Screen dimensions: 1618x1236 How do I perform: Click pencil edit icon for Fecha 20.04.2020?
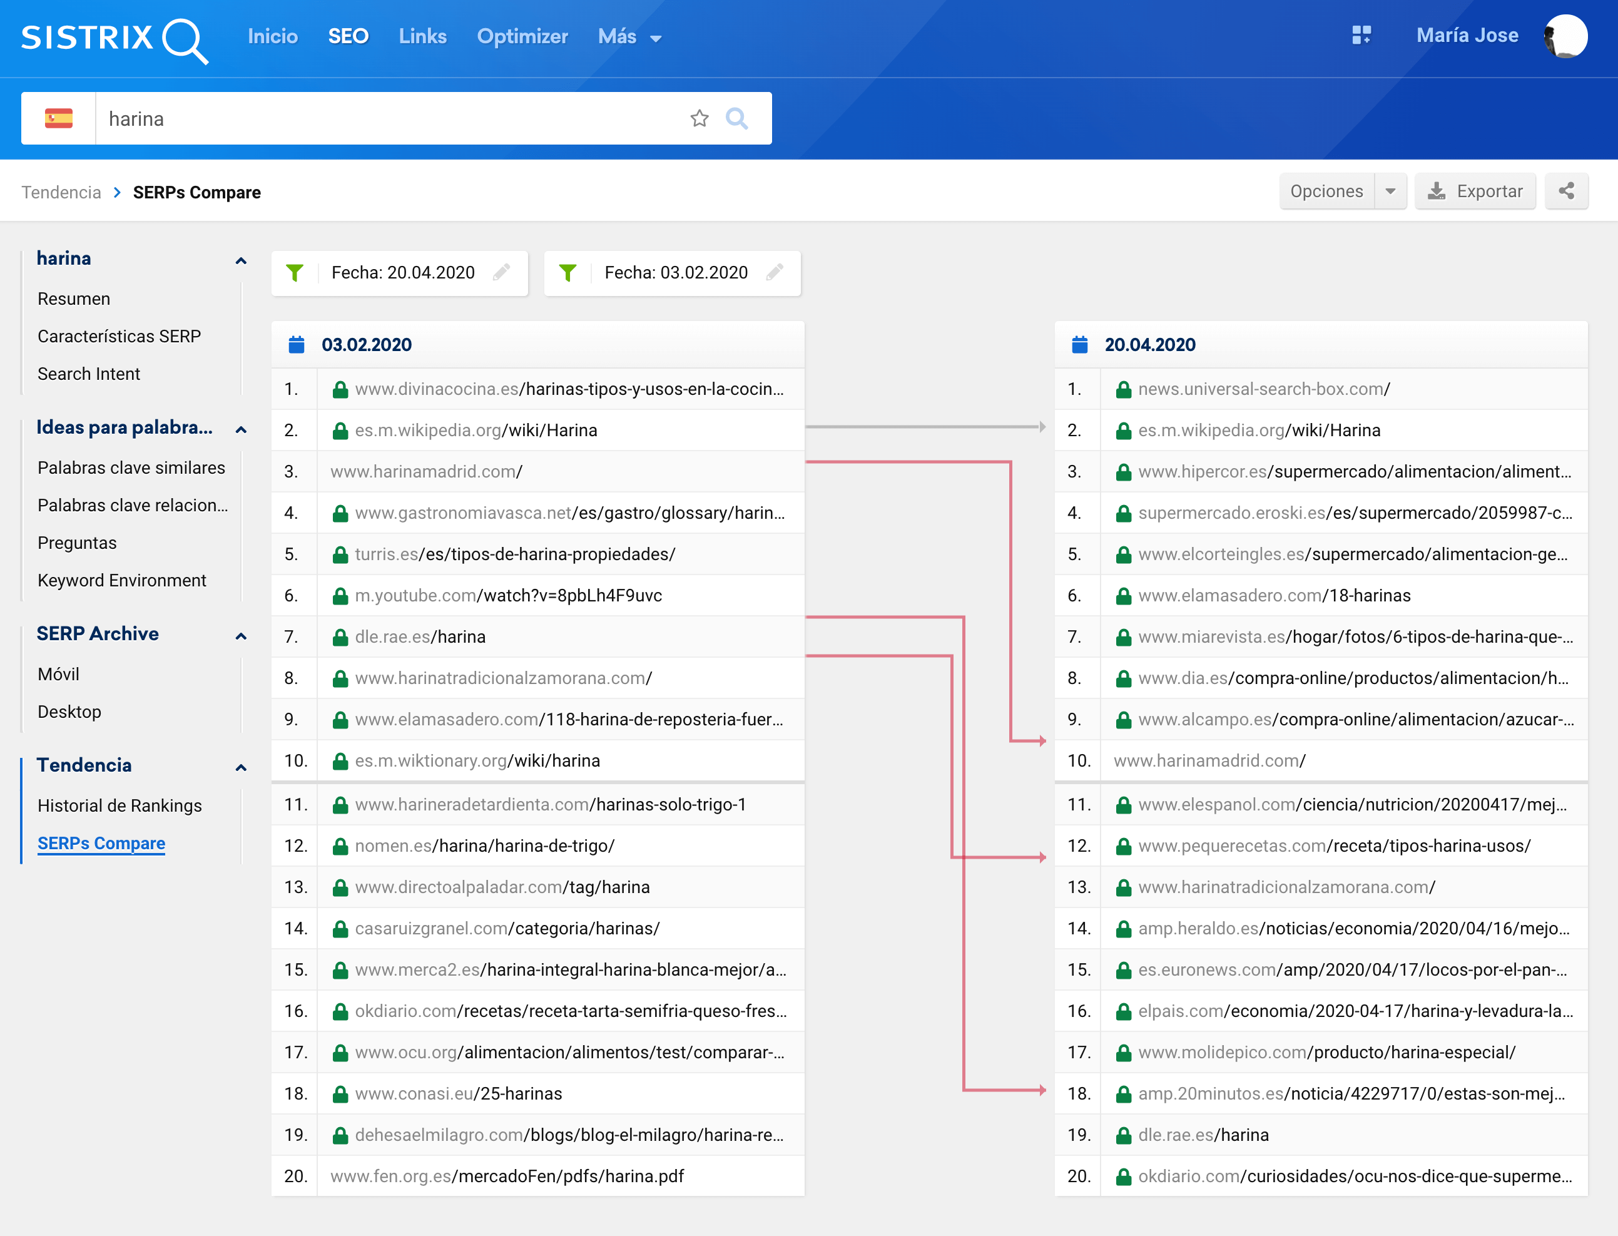502,272
